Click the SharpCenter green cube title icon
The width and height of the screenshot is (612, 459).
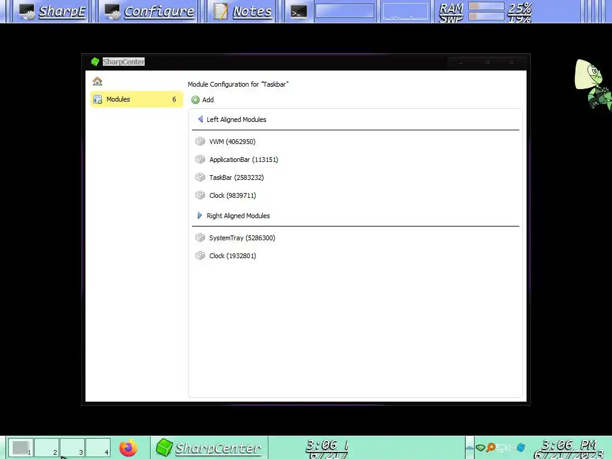[x=95, y=62]
